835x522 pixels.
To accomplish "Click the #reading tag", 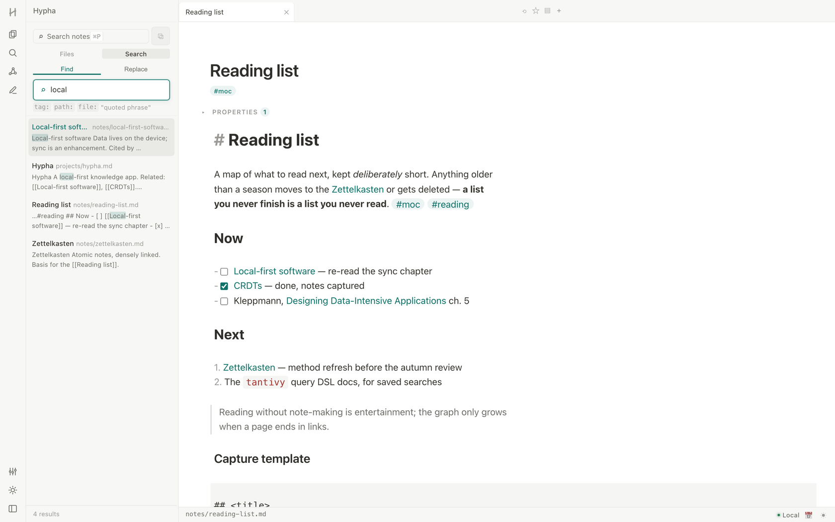I will [x=450, y=204].
